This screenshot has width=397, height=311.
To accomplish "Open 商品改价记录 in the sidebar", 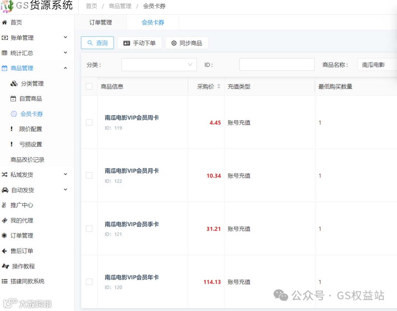I will point(27,160).
